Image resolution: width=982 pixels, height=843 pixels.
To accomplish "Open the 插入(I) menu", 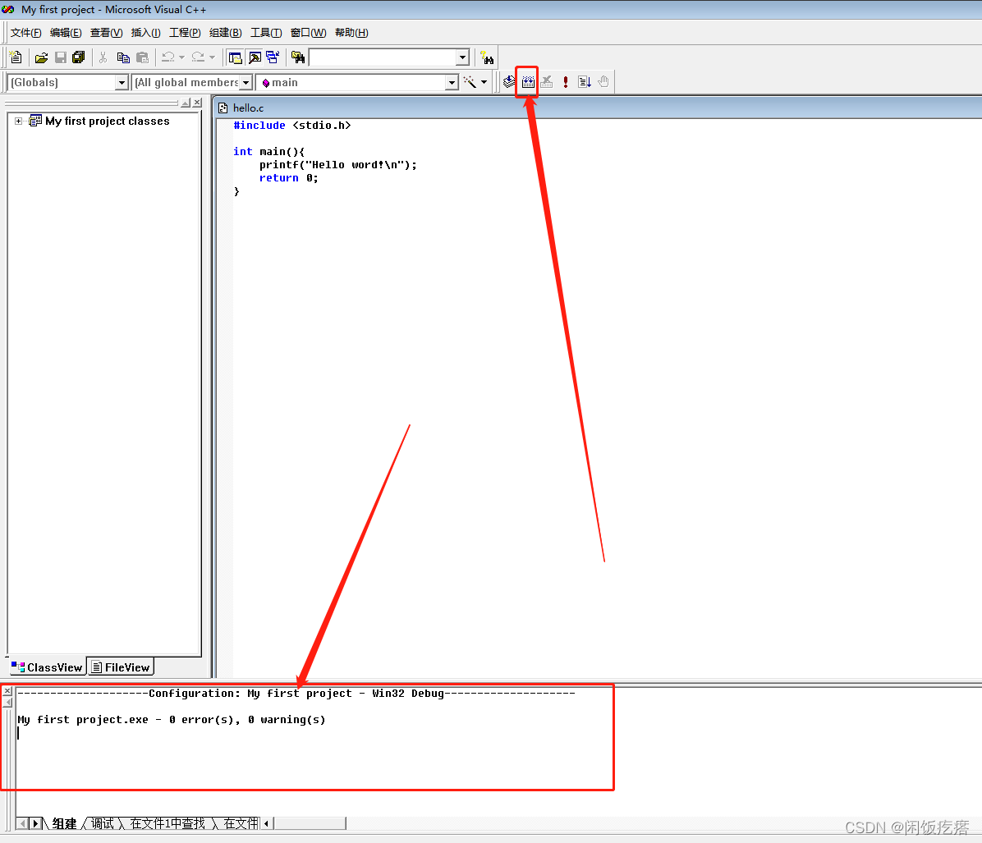I will click(x=146, y=33).
